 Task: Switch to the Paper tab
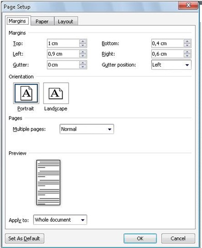42,21
